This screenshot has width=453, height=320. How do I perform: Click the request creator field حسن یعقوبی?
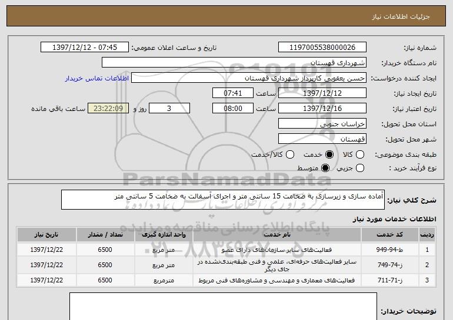point(249,78)
